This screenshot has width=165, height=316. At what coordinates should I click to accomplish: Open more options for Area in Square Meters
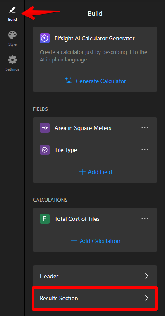click(145, 128)
